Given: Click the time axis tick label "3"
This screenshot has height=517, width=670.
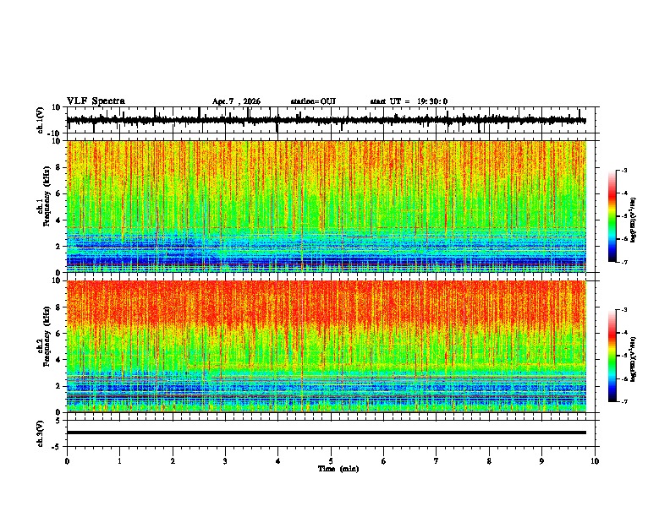Looking at the screenshot, I should click(x=225, y=461).
